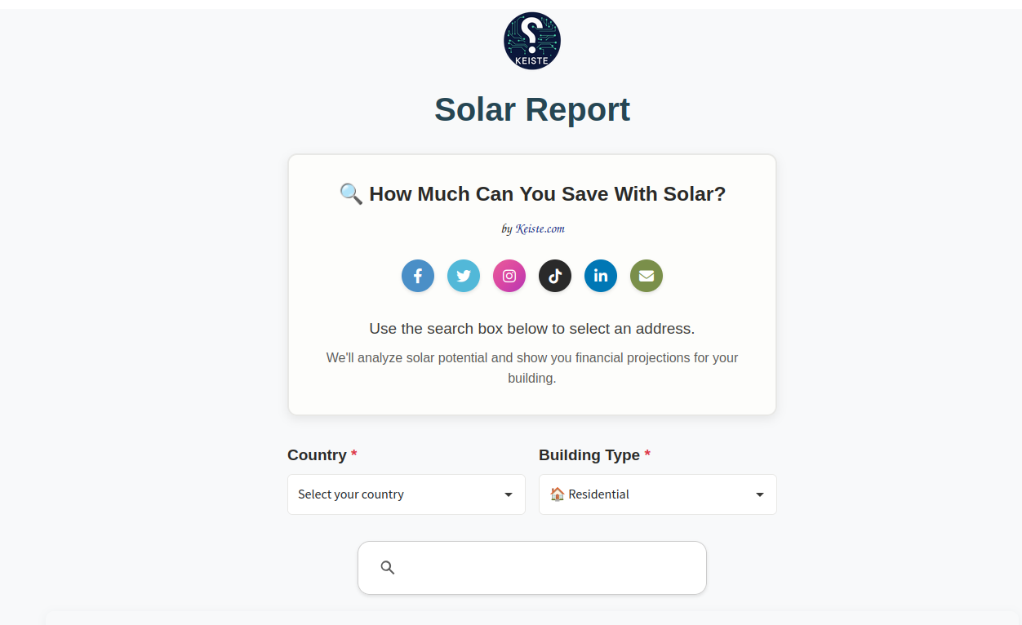Click the Keiste logo at top
Image resolution: width=1022 pixels, height=625 pixels.
(532, 41)
